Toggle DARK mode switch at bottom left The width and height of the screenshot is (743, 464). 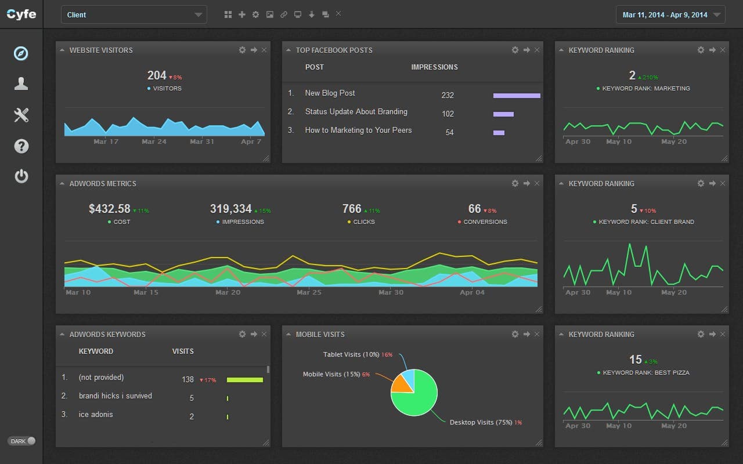tap(21, 441)
